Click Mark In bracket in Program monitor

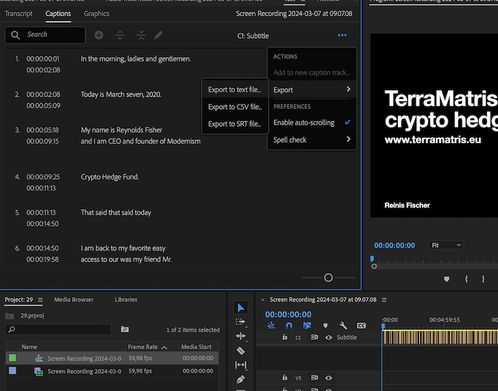point(466,279)
